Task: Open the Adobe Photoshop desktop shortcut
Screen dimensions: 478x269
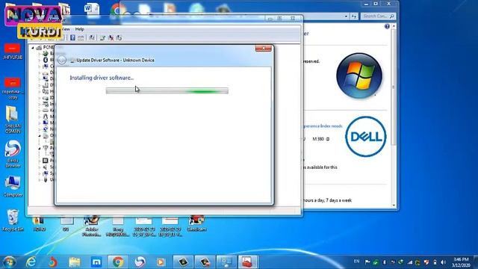Action: (x=91, y=226)
